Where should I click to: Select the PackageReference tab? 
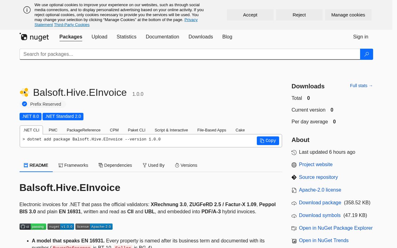pyautogui.click(x=83, y=130)
